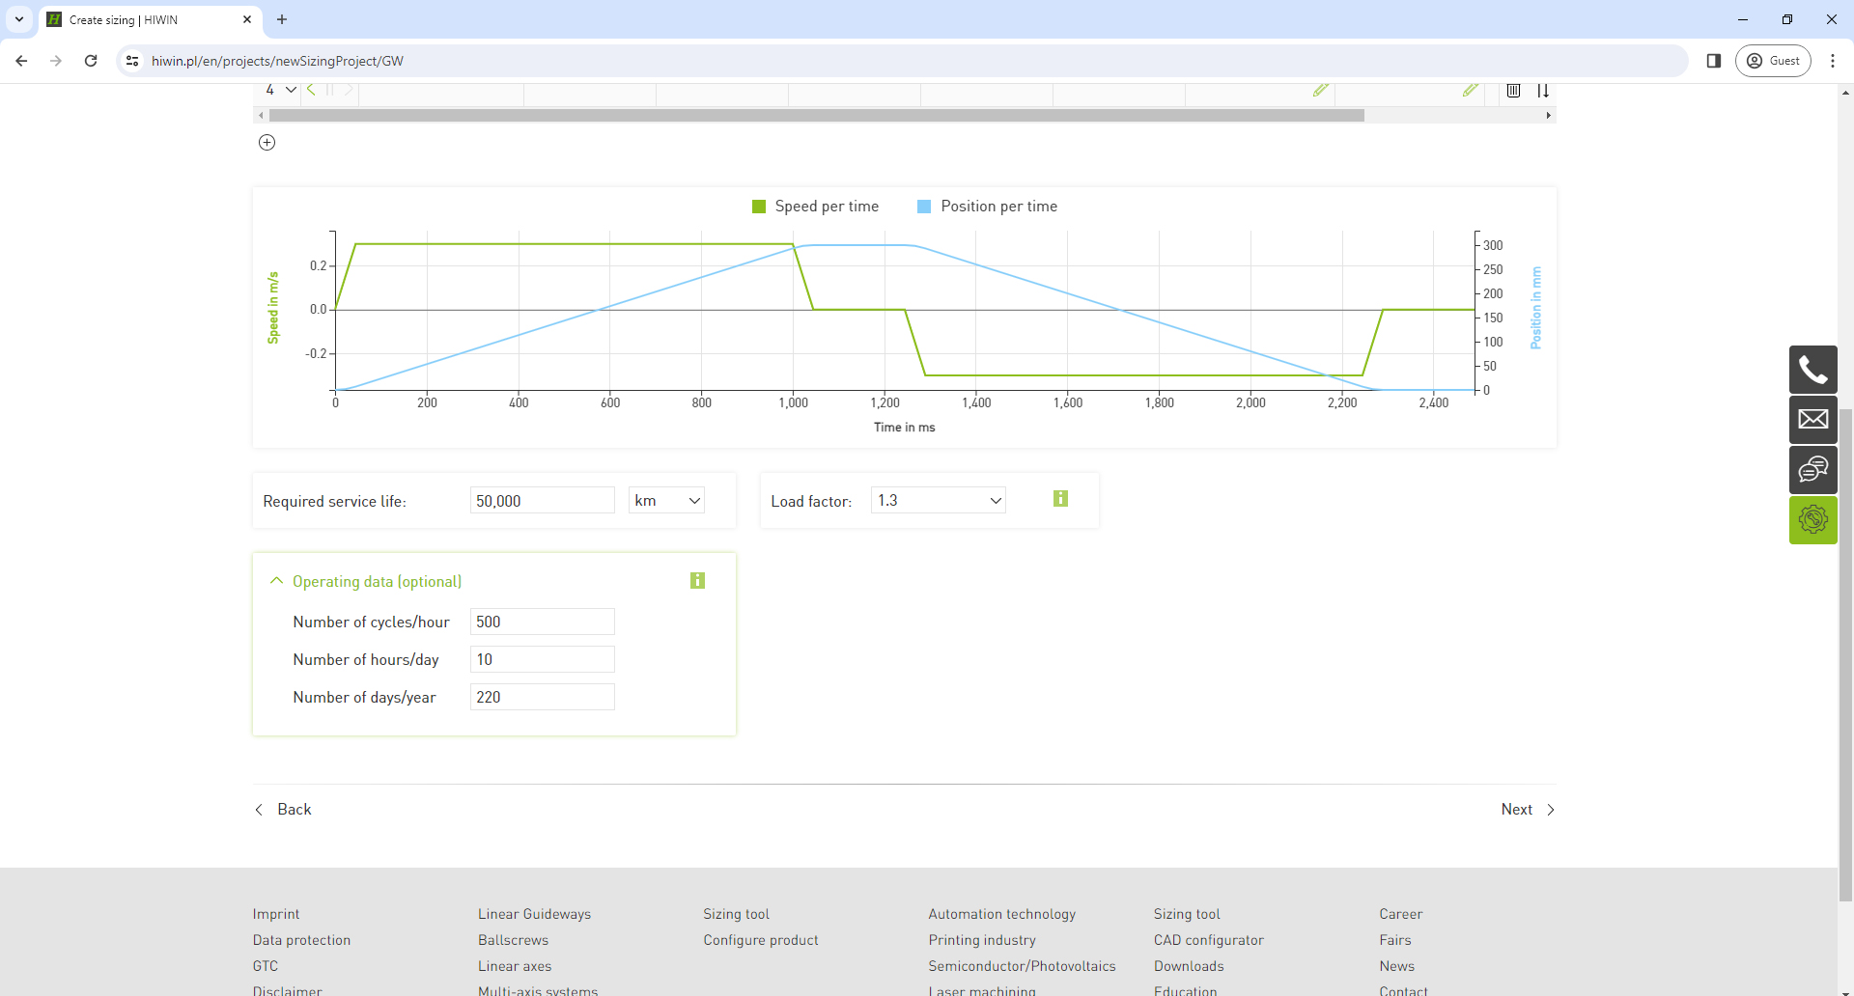
Task: Open the service life unit km dropdown
Action: 666,501
